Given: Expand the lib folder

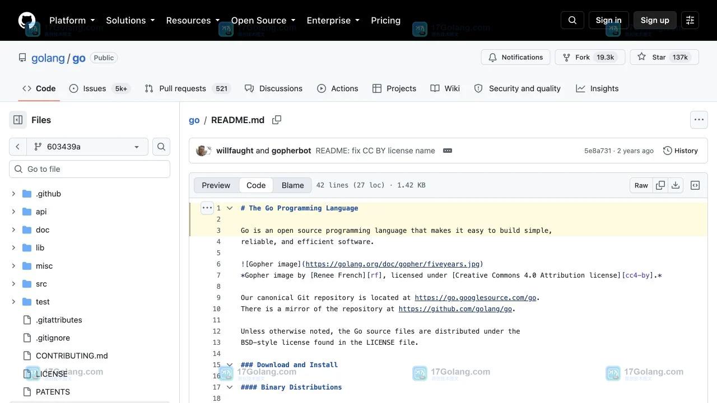Looking at the screenshot, I should coord(13,247).
